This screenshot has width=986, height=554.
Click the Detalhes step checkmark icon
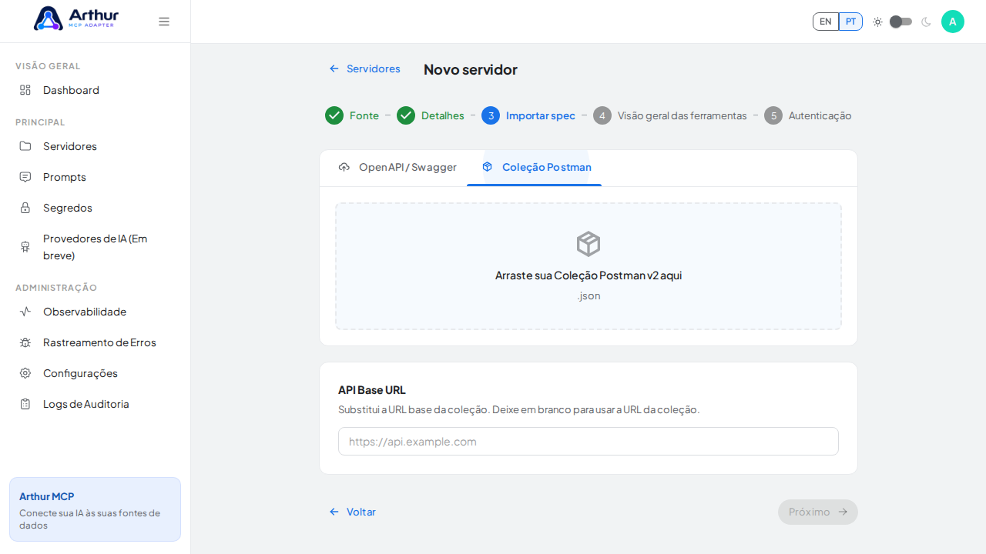(406, 115)
